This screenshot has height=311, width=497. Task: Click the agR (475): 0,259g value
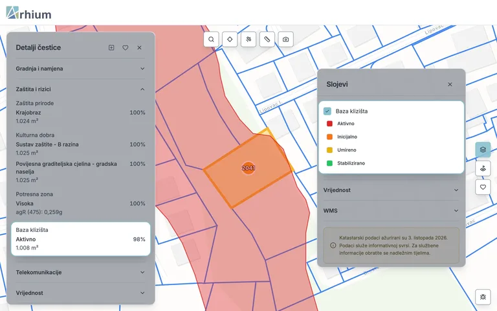(x=39, y=212)
